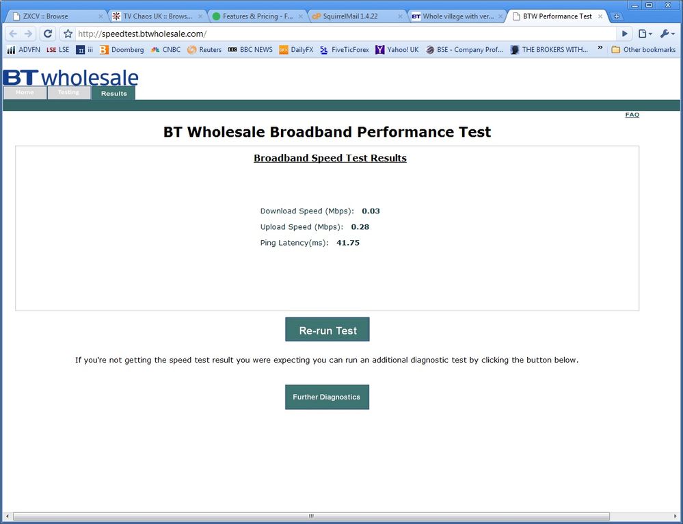Switch to Features & Pricing tab
Screen dimensions: 683x524
258,16
